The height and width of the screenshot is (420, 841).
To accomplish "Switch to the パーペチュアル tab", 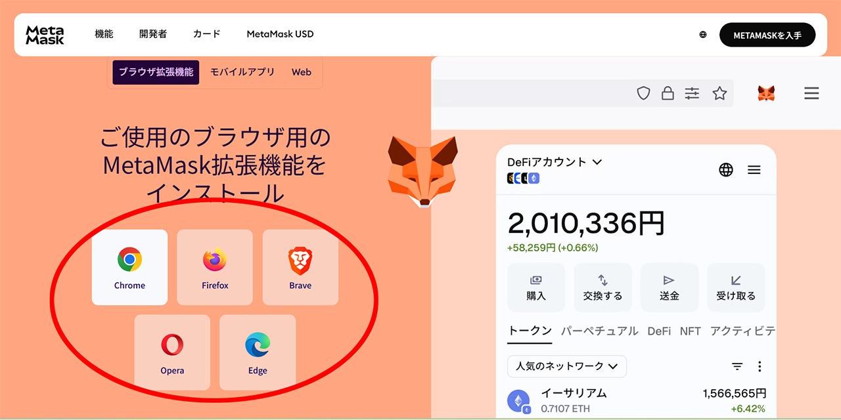I will click(x=600, y=331).
